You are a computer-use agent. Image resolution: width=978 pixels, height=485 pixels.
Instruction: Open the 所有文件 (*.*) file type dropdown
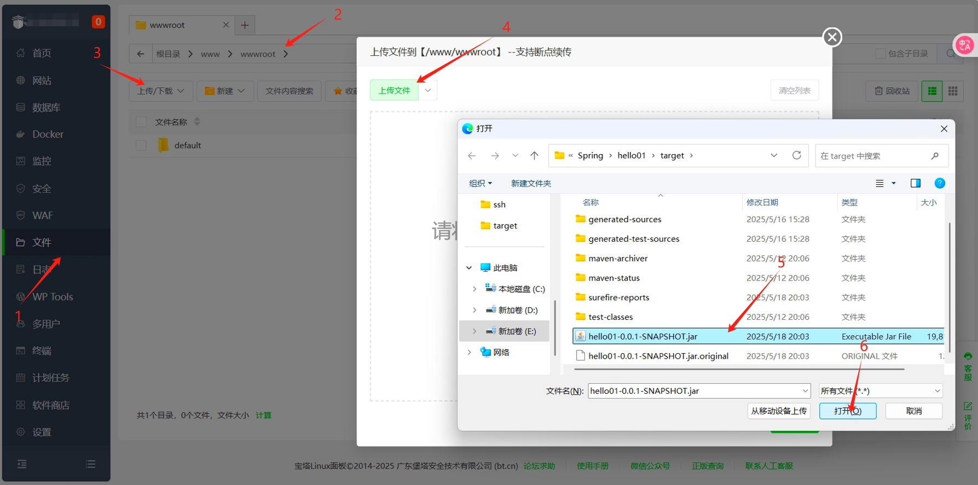(x=881, y=391)
